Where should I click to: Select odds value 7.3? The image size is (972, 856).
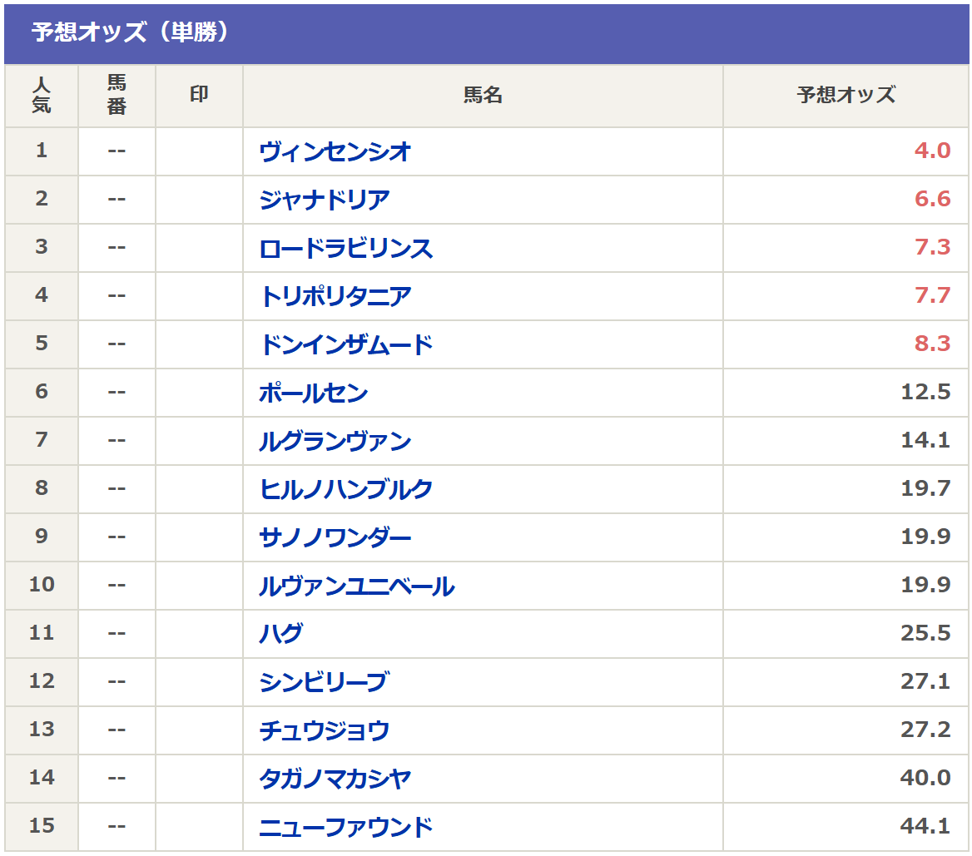click(932, 247)
